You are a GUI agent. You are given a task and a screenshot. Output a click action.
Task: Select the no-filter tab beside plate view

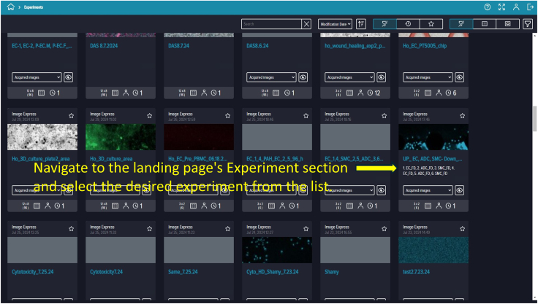tap(461, 24)
